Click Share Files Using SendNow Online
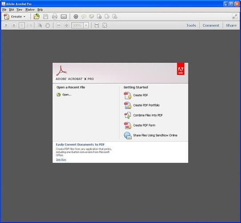The height and width of the screenshot is (223, 241). pos(155,135)
